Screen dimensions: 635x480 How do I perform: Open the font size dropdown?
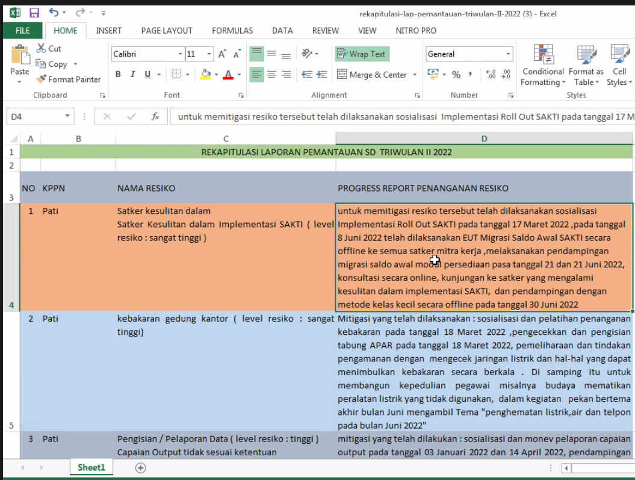(209, 54)
